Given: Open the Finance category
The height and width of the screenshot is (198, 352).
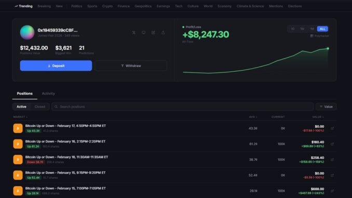Looking at the screenshot, I should tap(124, 6).
